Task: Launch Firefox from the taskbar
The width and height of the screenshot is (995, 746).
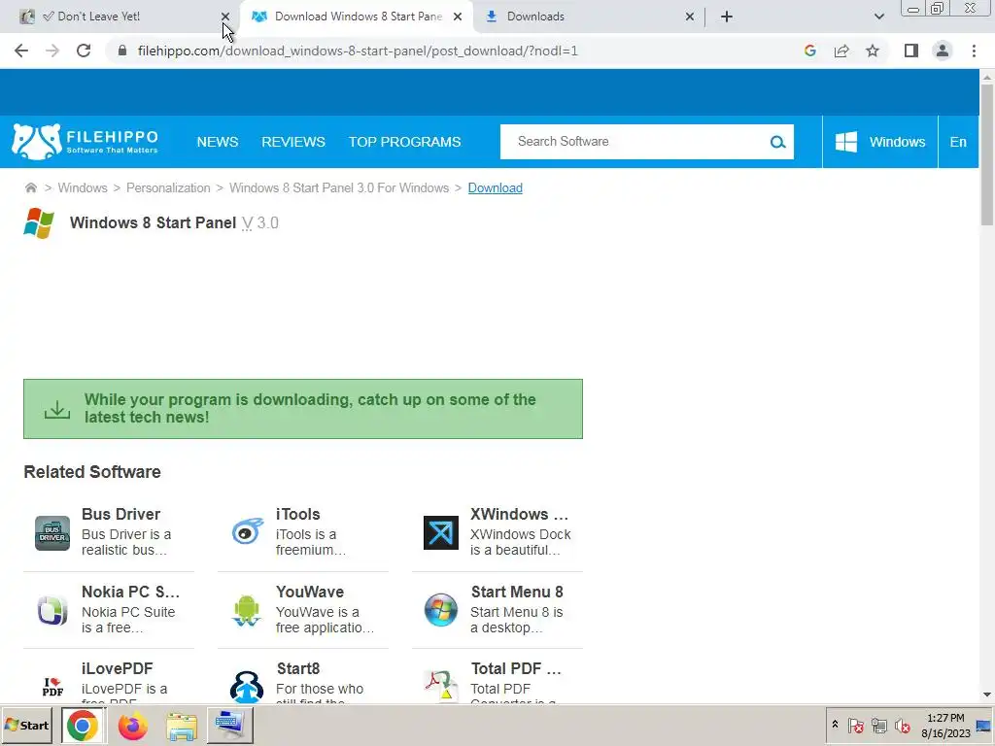Action: 132,725
